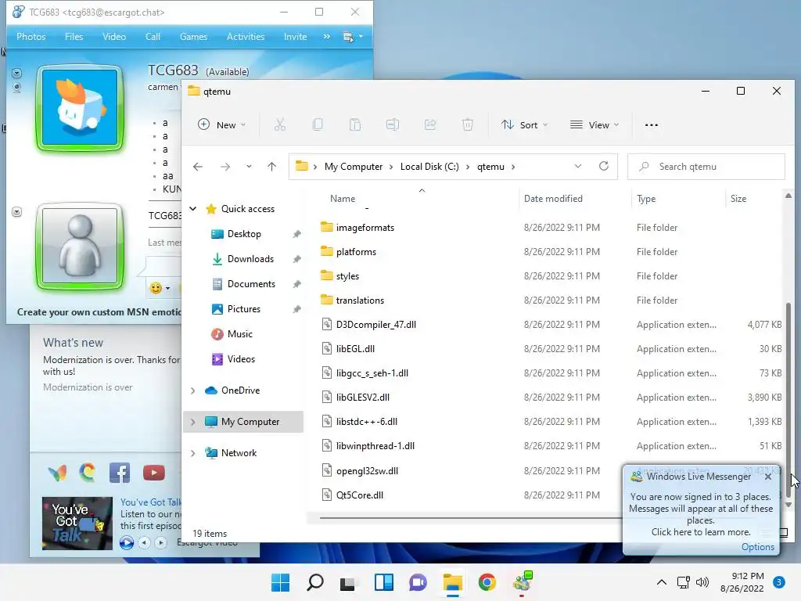
Task: Open recent locations dropdown arrow near navigation
Action: point(249,167)
